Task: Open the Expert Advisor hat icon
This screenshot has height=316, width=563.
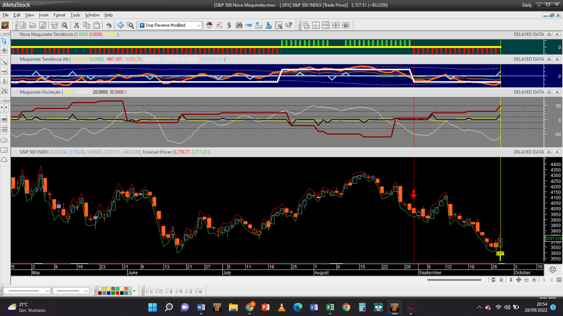Action: coord(209,25)
